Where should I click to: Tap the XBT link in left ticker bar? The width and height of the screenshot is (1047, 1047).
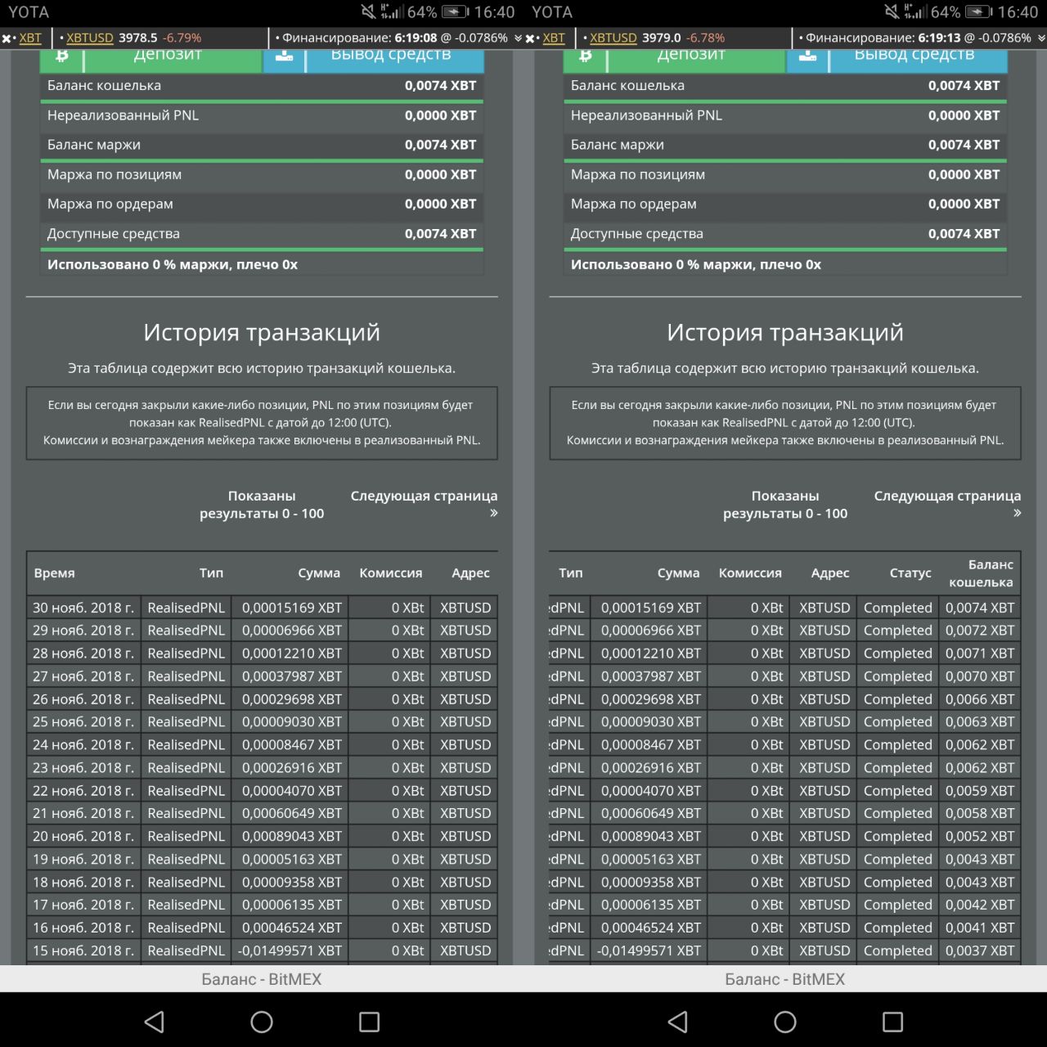point(30,38)
